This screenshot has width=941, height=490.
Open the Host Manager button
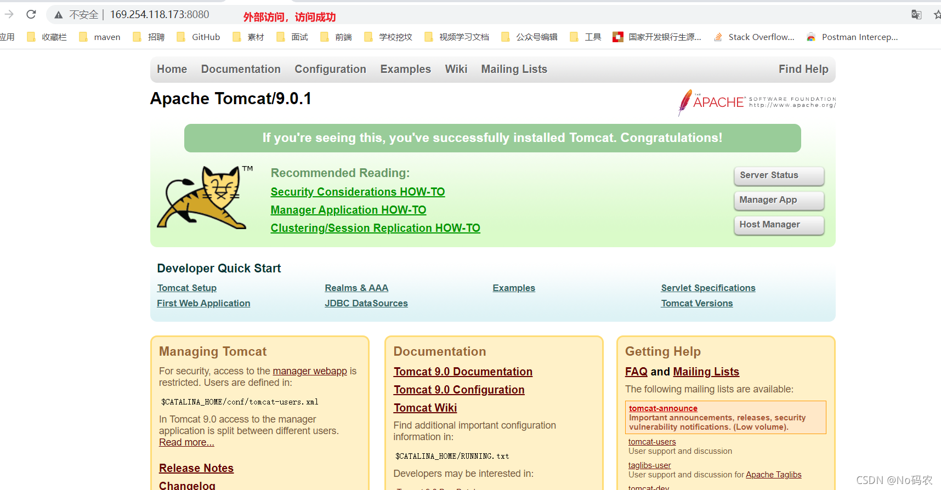[x=779, y=225]
